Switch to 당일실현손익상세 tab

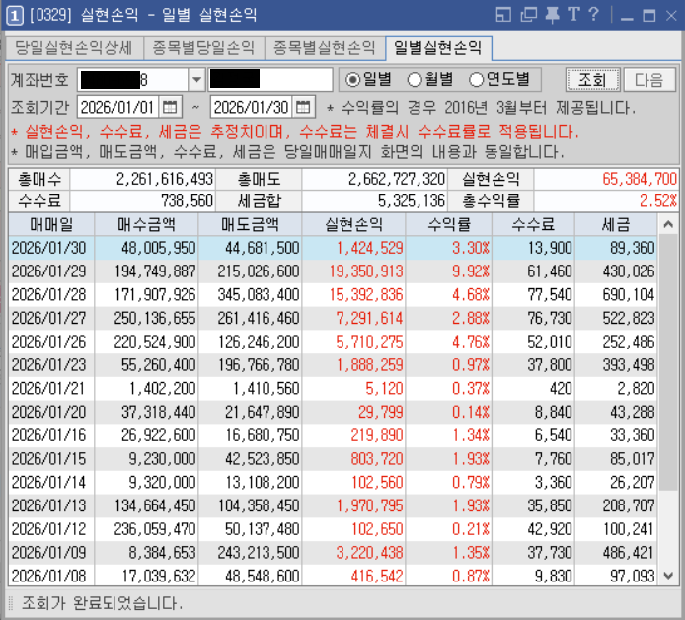pos(73,47)
